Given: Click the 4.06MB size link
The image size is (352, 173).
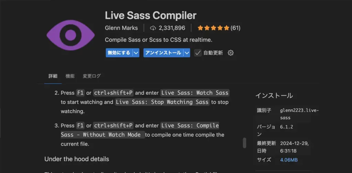Looking at the screenshot, I should pos(289,160).
